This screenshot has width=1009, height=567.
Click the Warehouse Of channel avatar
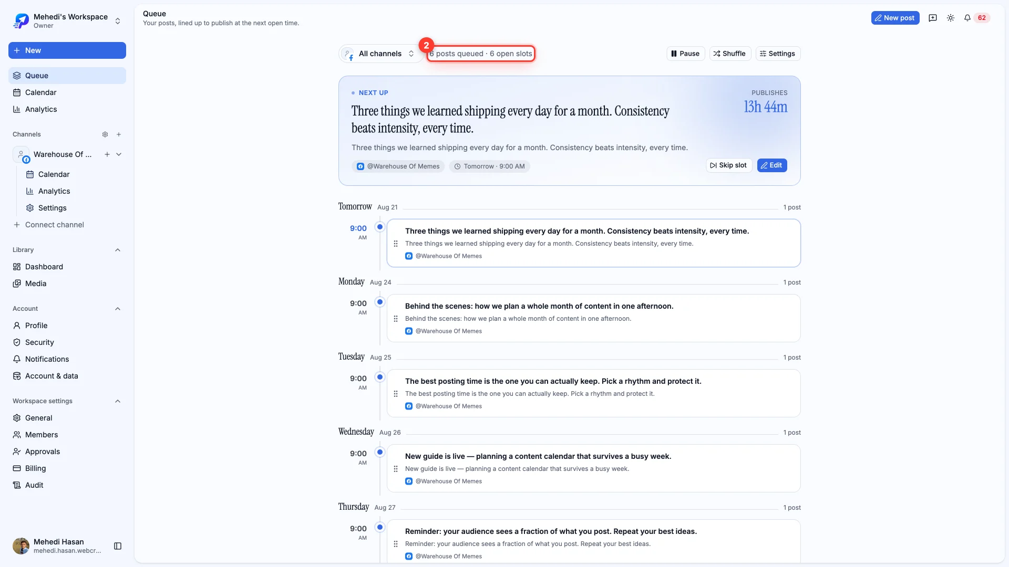[x=21, y=154]
